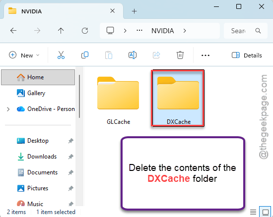The height and width of the screenshot is (217, 273).
Task: Open Gallery in the sidebar
Action: pos(36,93)
